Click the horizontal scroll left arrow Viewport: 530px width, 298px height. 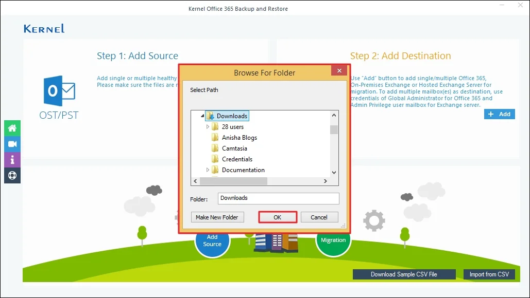coord(195,181)
